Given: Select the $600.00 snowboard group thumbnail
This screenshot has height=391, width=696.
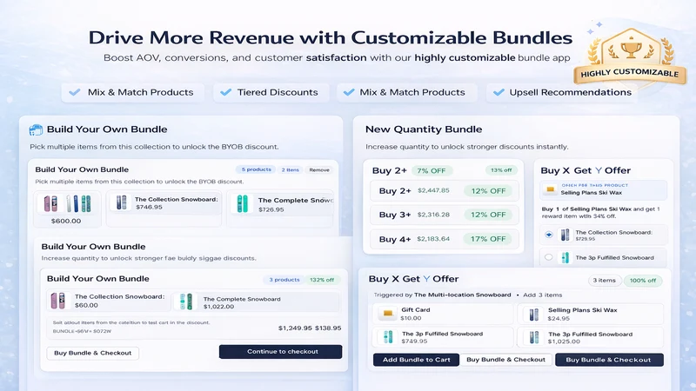Looking at the screenshot, I should (67, 209).
